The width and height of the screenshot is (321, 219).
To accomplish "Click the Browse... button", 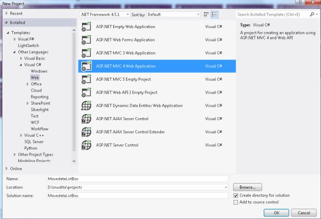I will (247, 187).
